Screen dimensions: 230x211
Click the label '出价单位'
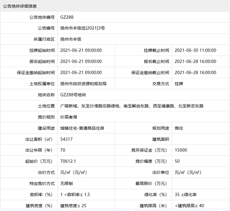click(x=161, y=172)
